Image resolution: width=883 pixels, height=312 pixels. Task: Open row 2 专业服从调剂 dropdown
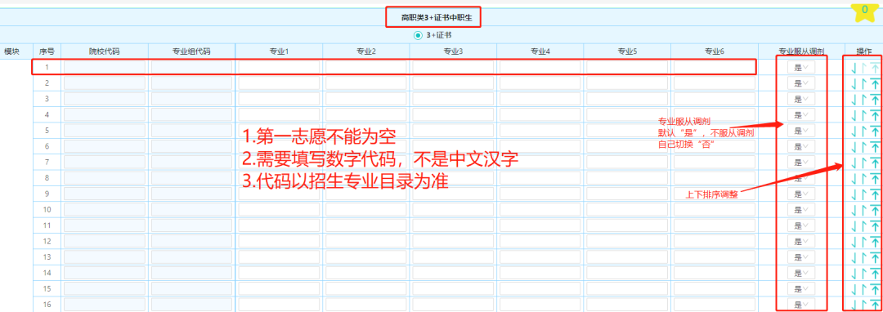800,83
